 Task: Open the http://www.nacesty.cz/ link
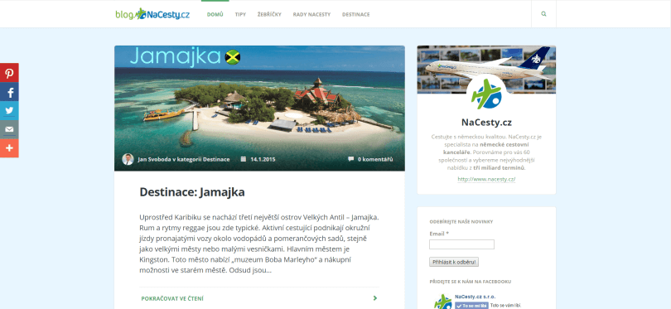pos(486,179)
